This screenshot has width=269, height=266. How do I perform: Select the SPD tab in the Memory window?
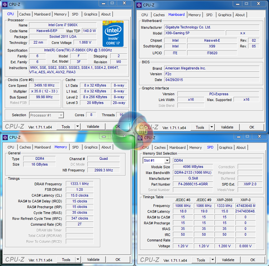click(x=75, y=147)
